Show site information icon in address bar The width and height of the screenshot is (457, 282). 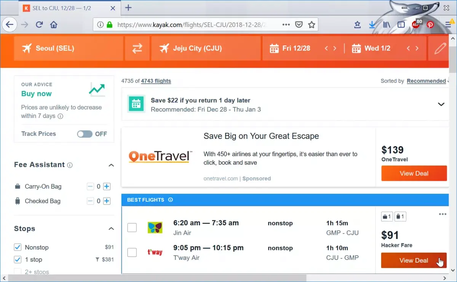pyautogui.click(x=100, y=25)
